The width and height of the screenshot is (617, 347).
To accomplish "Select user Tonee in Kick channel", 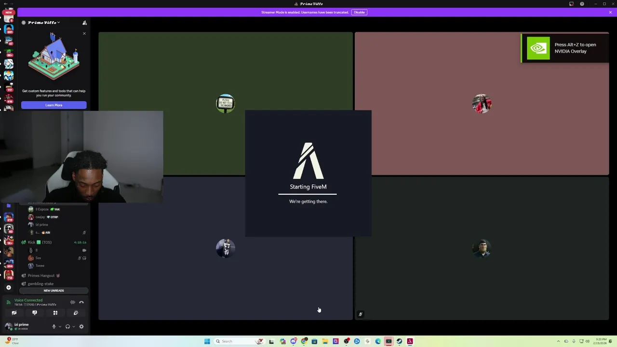I will click(36, 266).
